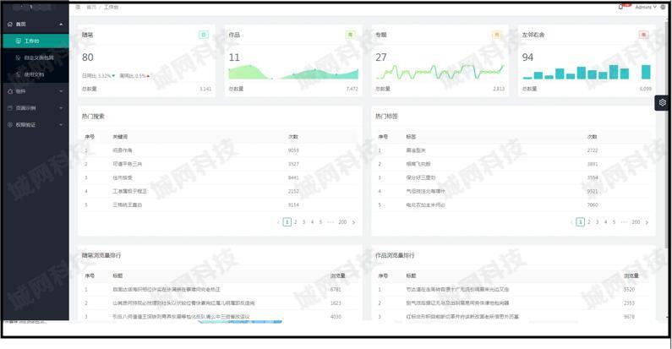Go to page 3 in 热门标签 pagination
The height and width of the screenshot is (349, 672).
tap(597, 222)
